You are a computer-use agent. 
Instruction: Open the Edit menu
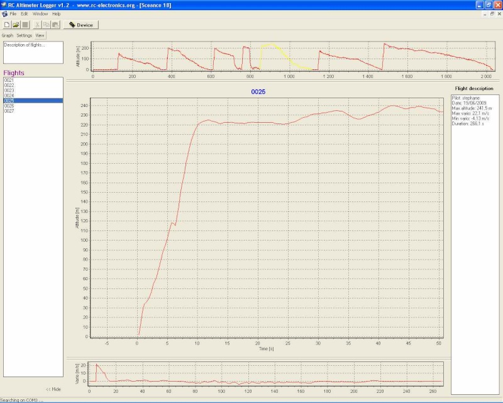(25, 14)
